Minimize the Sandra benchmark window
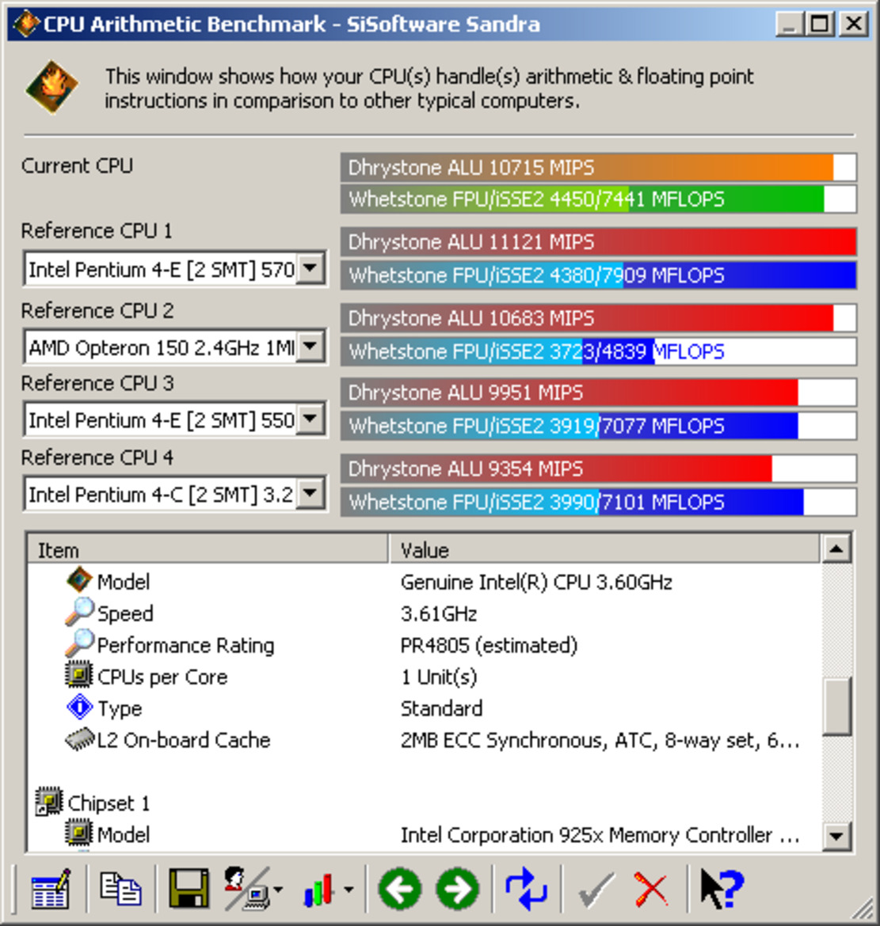The image size is (880, 926). coord(790,24)
